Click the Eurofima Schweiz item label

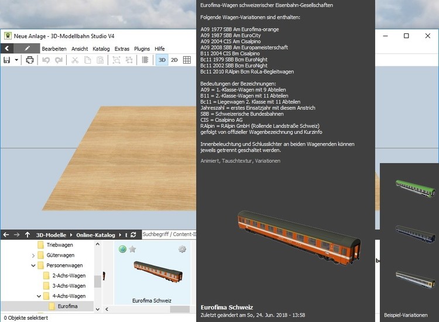coord(152,301)
